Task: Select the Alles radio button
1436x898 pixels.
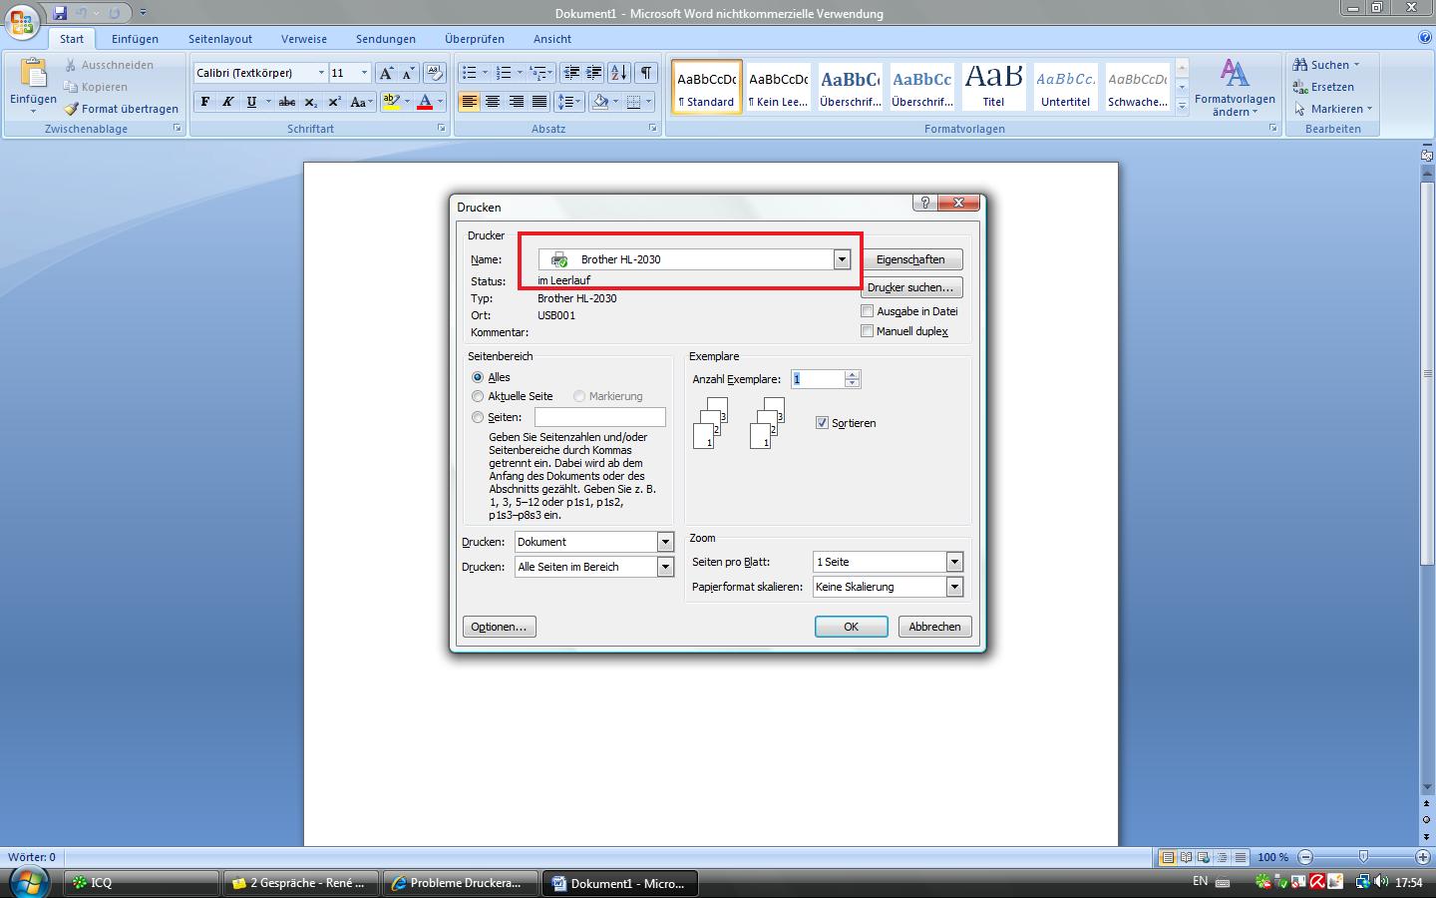Action: (x=478, y=377)
